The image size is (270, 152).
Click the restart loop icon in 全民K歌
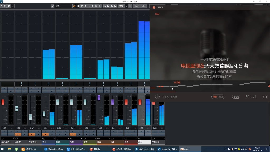click(265, 97)
